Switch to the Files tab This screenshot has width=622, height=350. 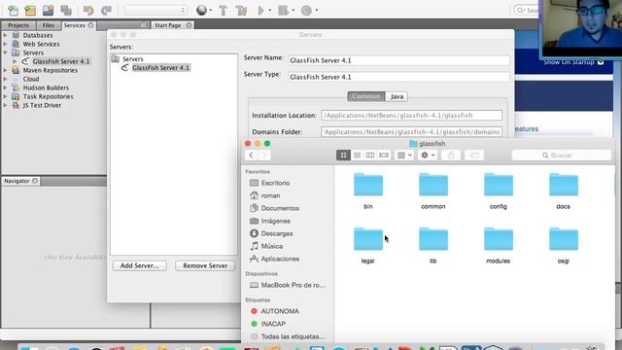pos(48,25)
